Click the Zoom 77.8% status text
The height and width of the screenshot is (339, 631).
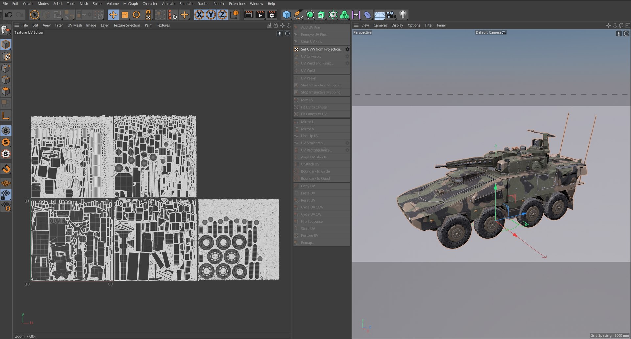[x=25, y=336]
